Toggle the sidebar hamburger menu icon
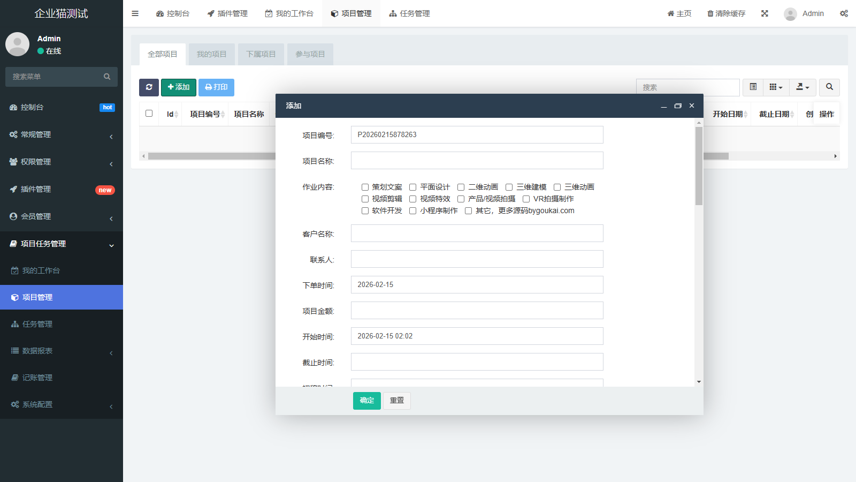 tap(135, 13)
